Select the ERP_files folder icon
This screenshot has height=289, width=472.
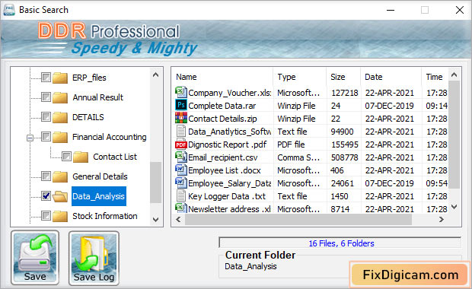tap(60, 78)
